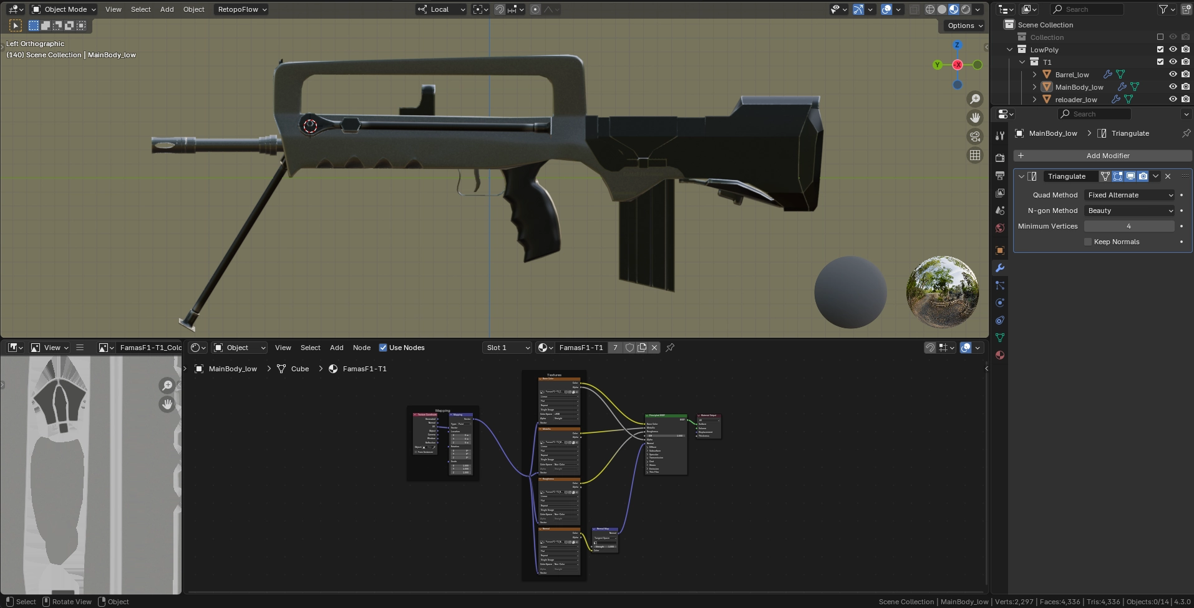Image resolution: width=1194 pixels, height=608 pixels.
Task: Open the Quad Method dropdown
Action: (1130, 195)
